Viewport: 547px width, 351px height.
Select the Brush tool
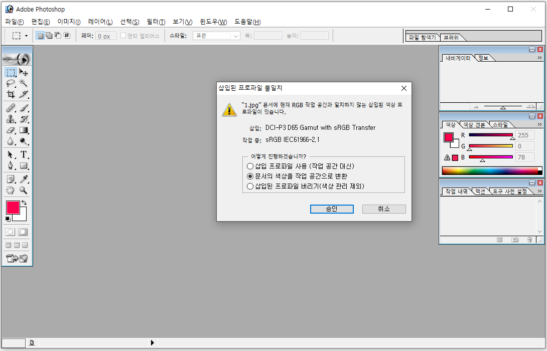(24, 108)
